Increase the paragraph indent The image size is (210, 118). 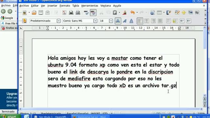[189, 21]
